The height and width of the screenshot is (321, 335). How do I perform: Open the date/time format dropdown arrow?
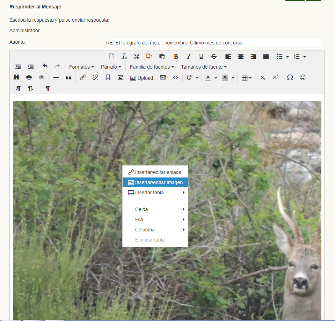point(197,78)
